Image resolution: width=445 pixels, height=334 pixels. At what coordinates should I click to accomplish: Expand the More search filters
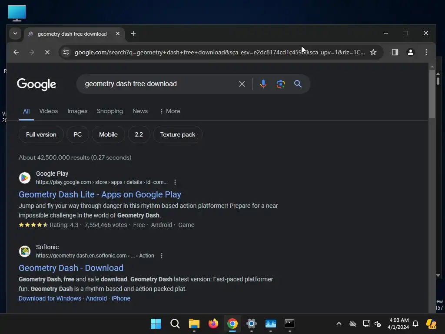[170, 111]
